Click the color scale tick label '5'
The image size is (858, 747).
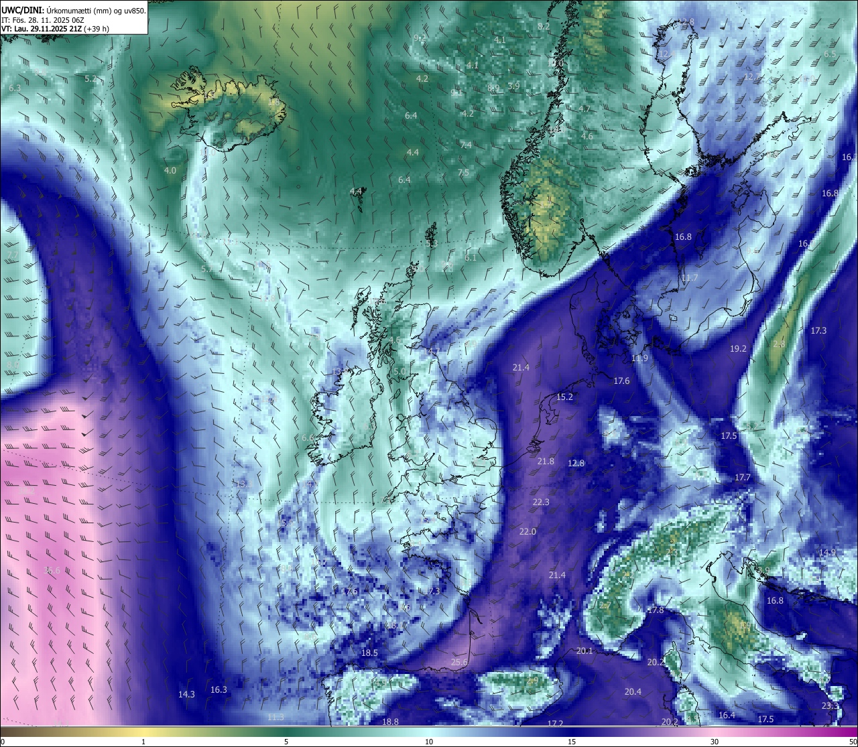click(286, 742)
